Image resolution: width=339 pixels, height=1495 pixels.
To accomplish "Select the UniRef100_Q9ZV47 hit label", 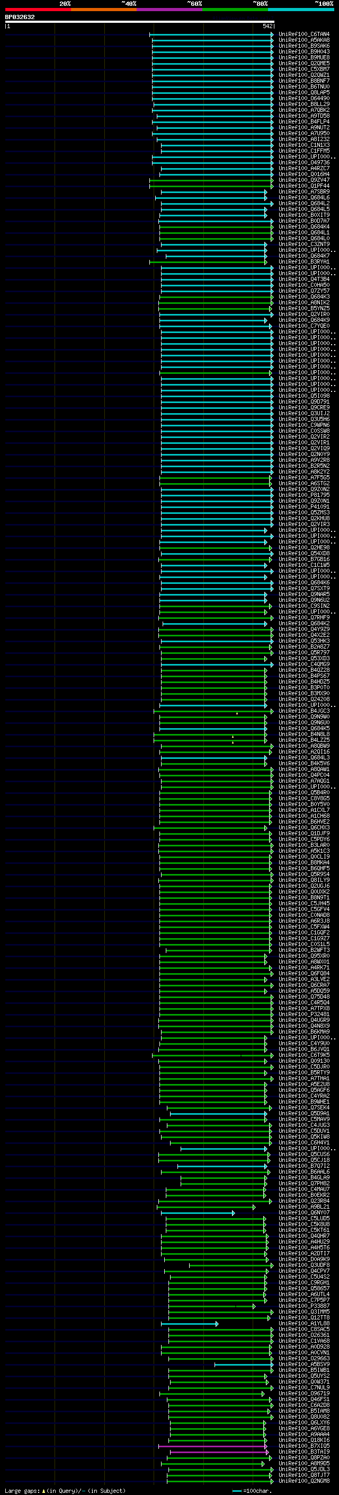I will click(x=304, y=180).
